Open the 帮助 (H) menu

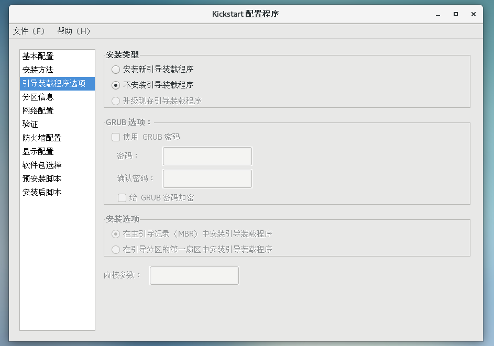[73, 31]
